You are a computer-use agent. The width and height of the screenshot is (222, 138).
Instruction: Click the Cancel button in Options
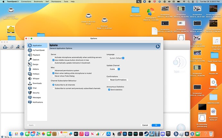click(145, 125)
